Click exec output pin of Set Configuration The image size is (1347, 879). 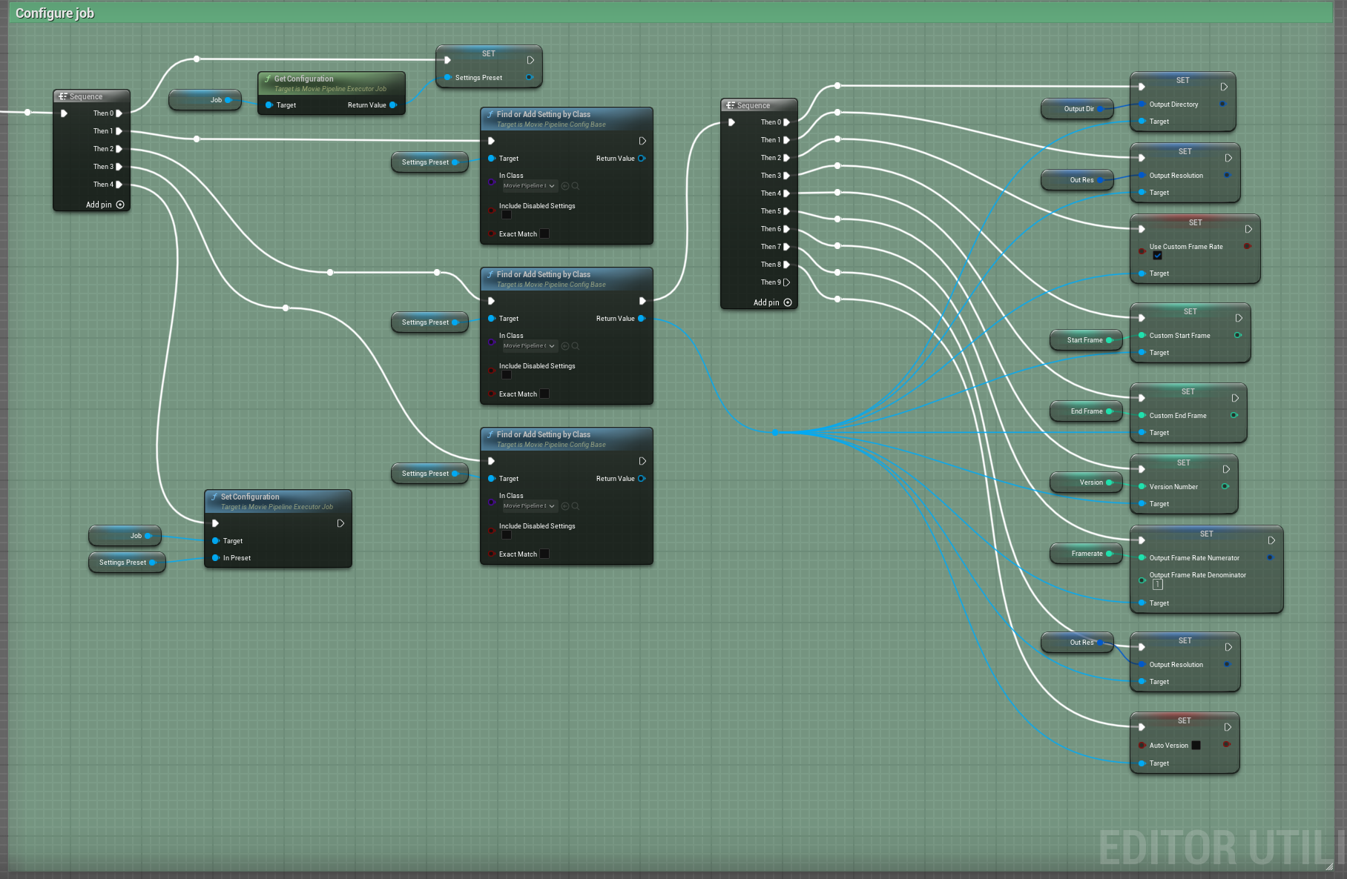[340, 523]
